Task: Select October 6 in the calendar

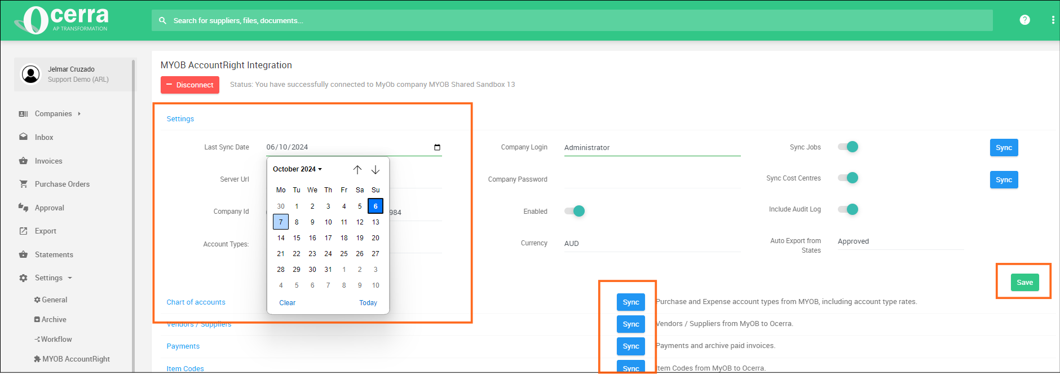Action: tap(376, 206)
